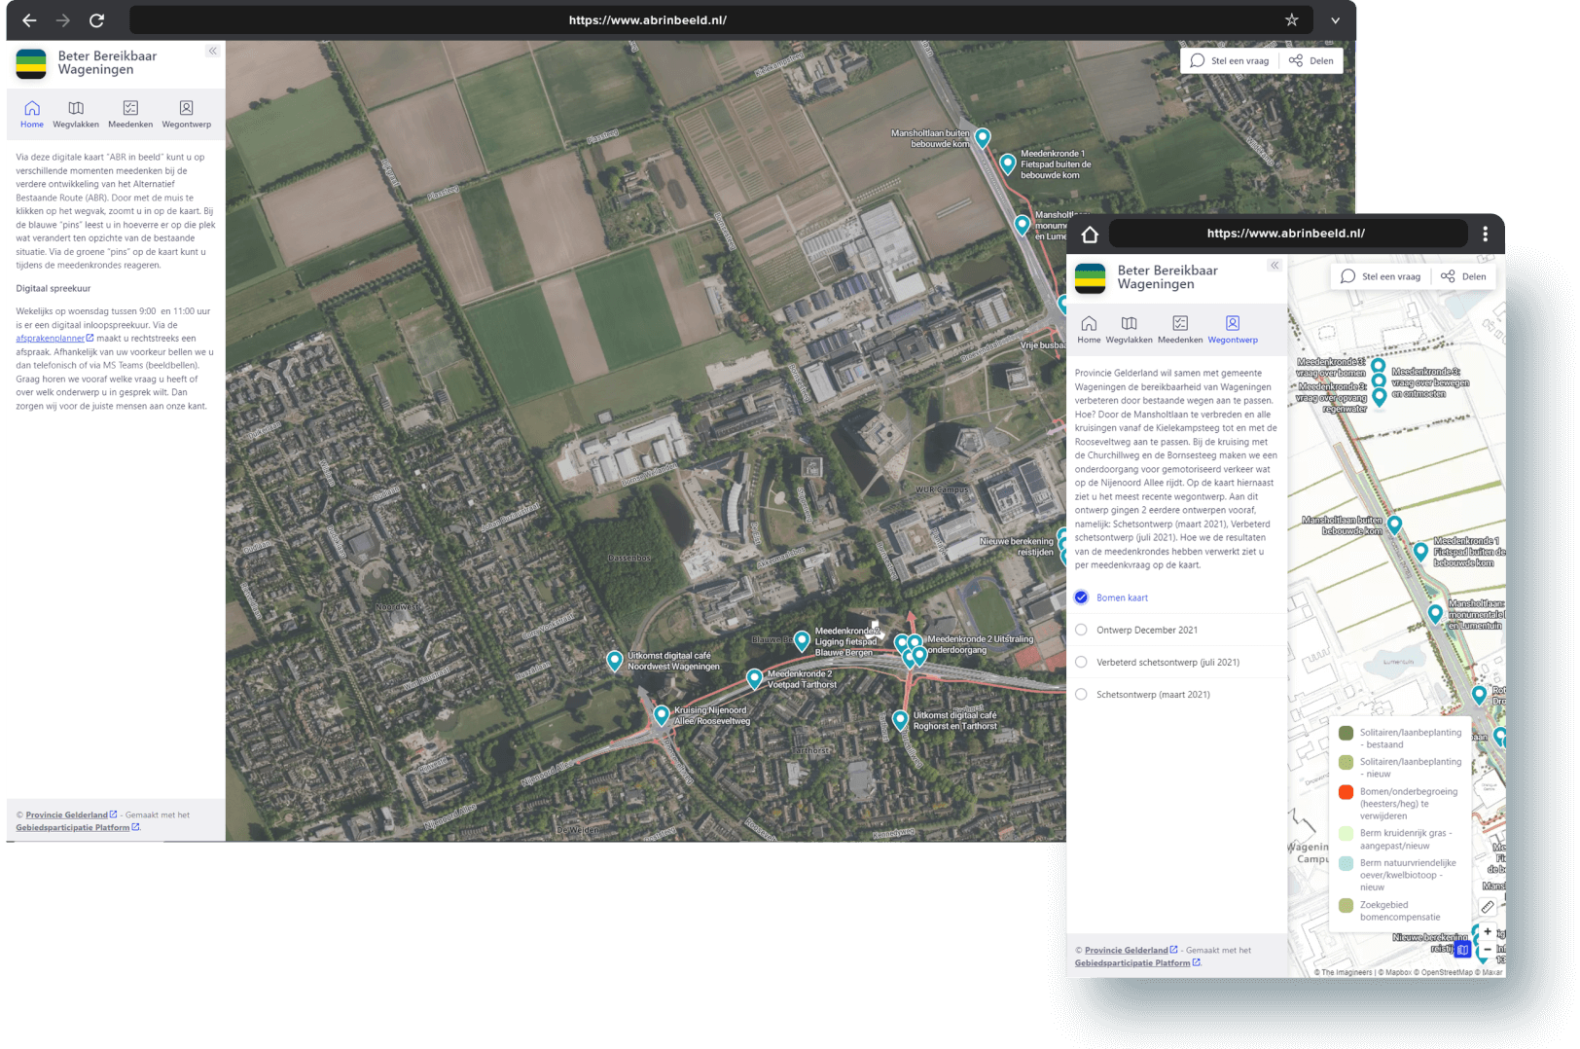Select the Ontwerp December 2021 radio option
Screen dimensions: 1580x1049
(x=1081, y=630)
